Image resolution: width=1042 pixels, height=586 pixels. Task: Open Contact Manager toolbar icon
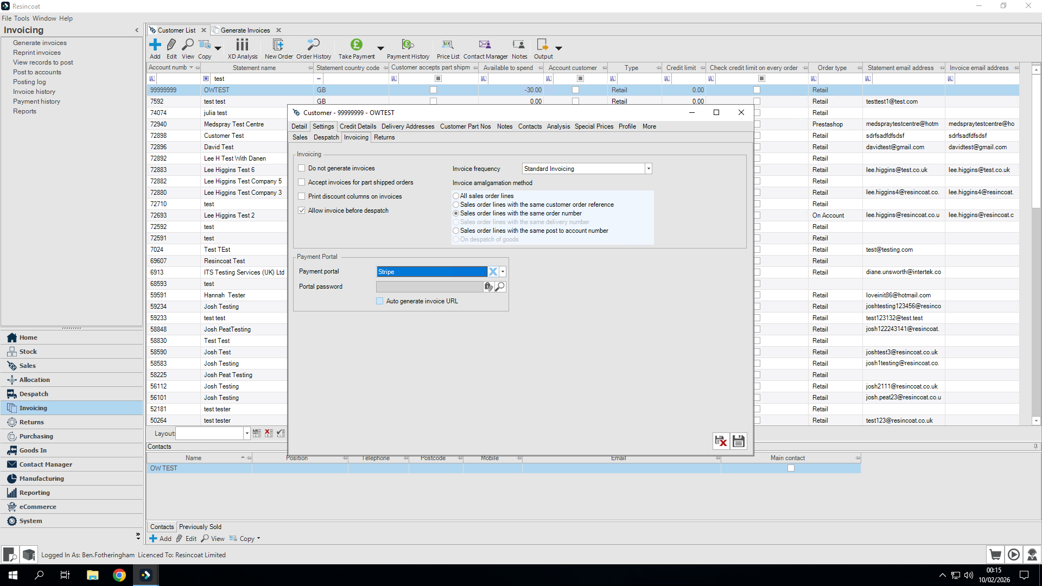485,45
